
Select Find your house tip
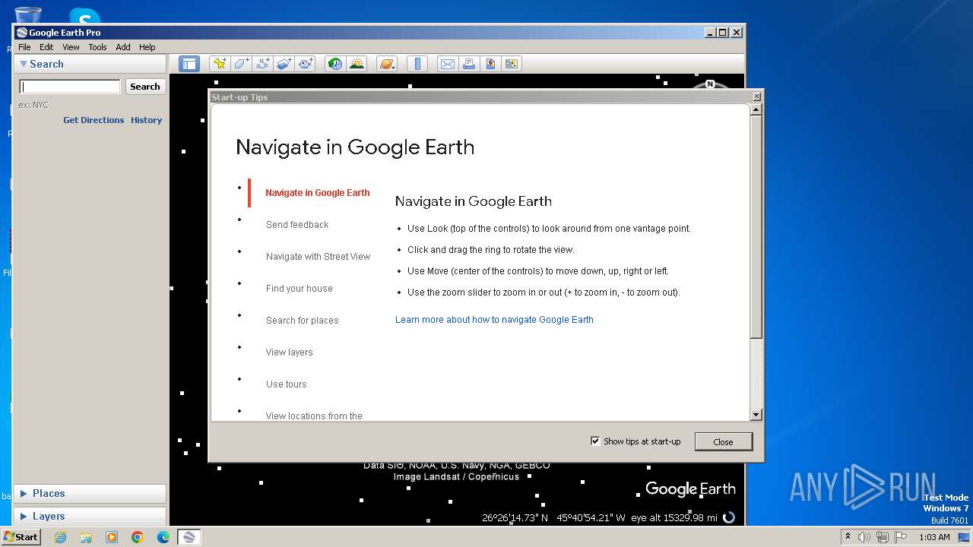pos(300,289)
